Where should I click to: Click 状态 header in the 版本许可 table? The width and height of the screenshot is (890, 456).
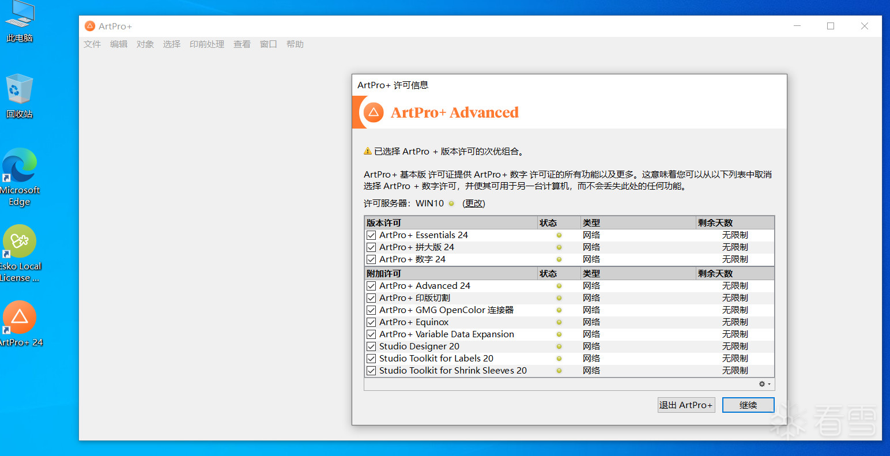tap(559, 223)
